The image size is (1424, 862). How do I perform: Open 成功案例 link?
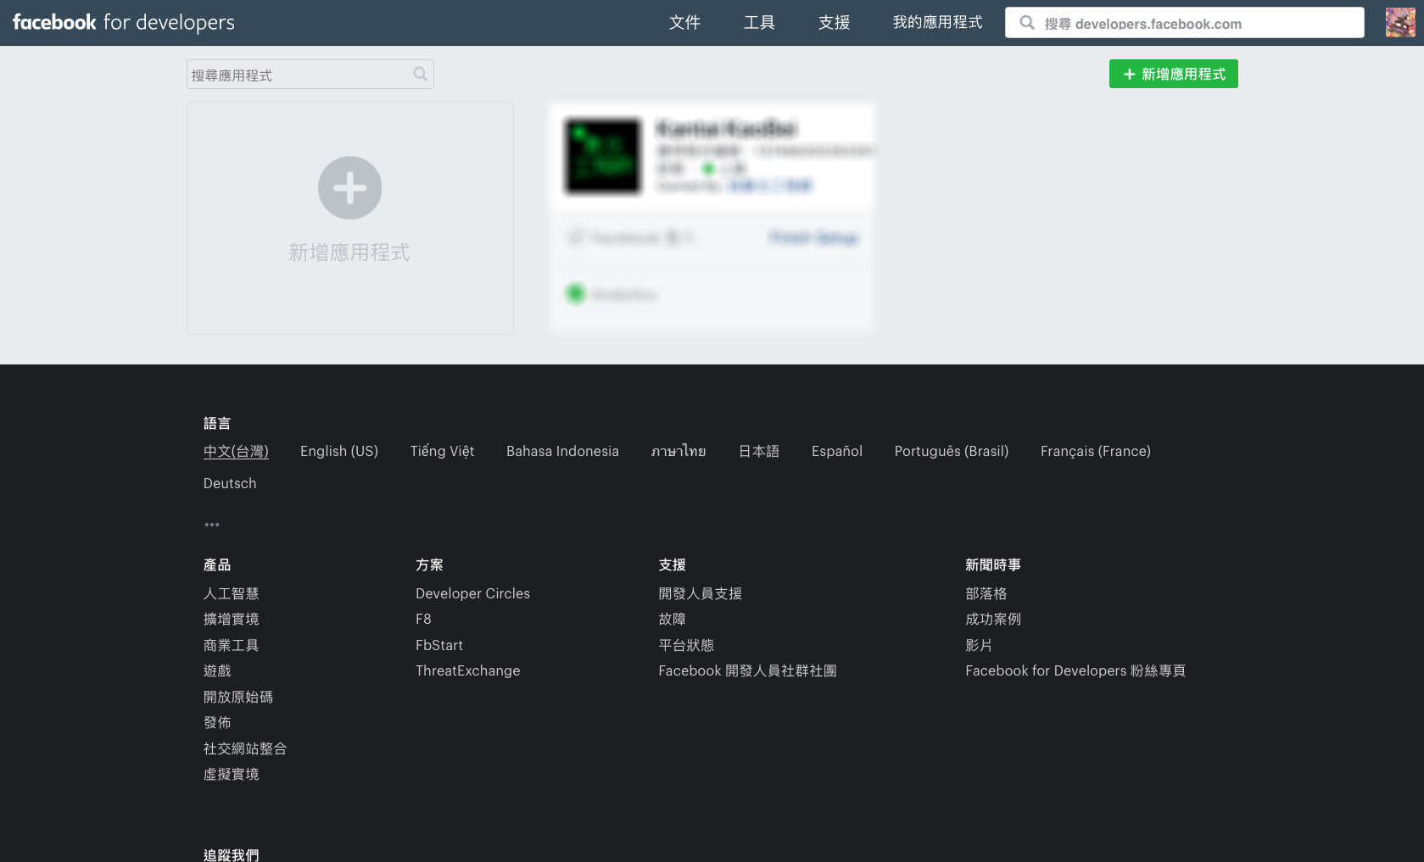pos(993,620)
